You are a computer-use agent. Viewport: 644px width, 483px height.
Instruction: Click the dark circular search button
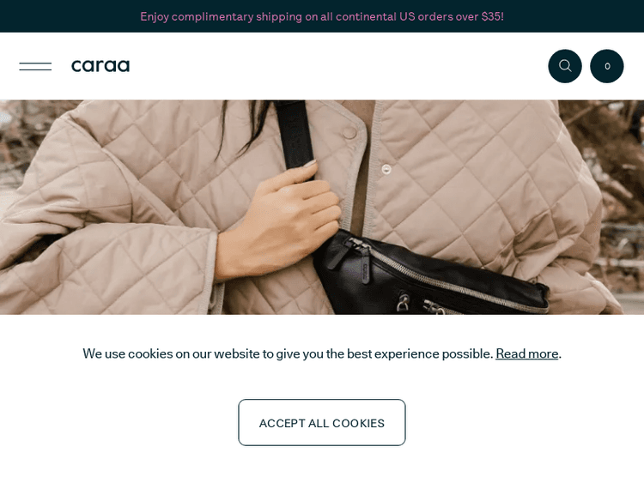click(565, 66)
